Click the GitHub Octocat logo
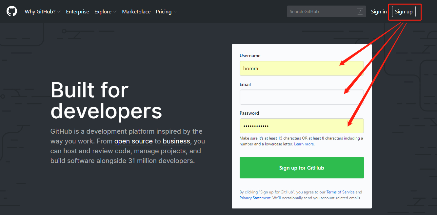 (12, 11)
